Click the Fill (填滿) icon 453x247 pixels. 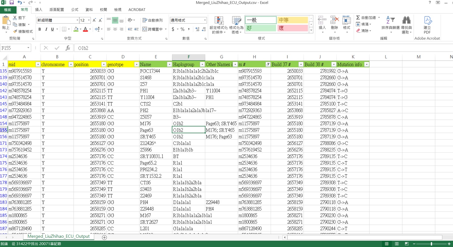[358, 24]
